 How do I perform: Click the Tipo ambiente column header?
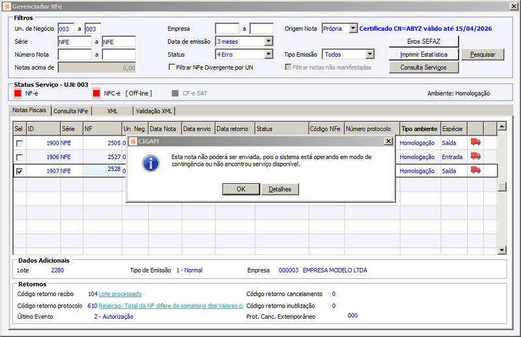point(420,129)
